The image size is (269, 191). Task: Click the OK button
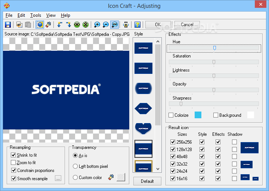(x=158, y=25)
